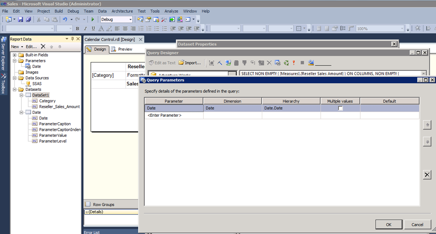Screen dimensions: 436x234
Task: Toggle the Multiple values checkbox for Date
Action: pyautogui.click(x=340, y=108)
